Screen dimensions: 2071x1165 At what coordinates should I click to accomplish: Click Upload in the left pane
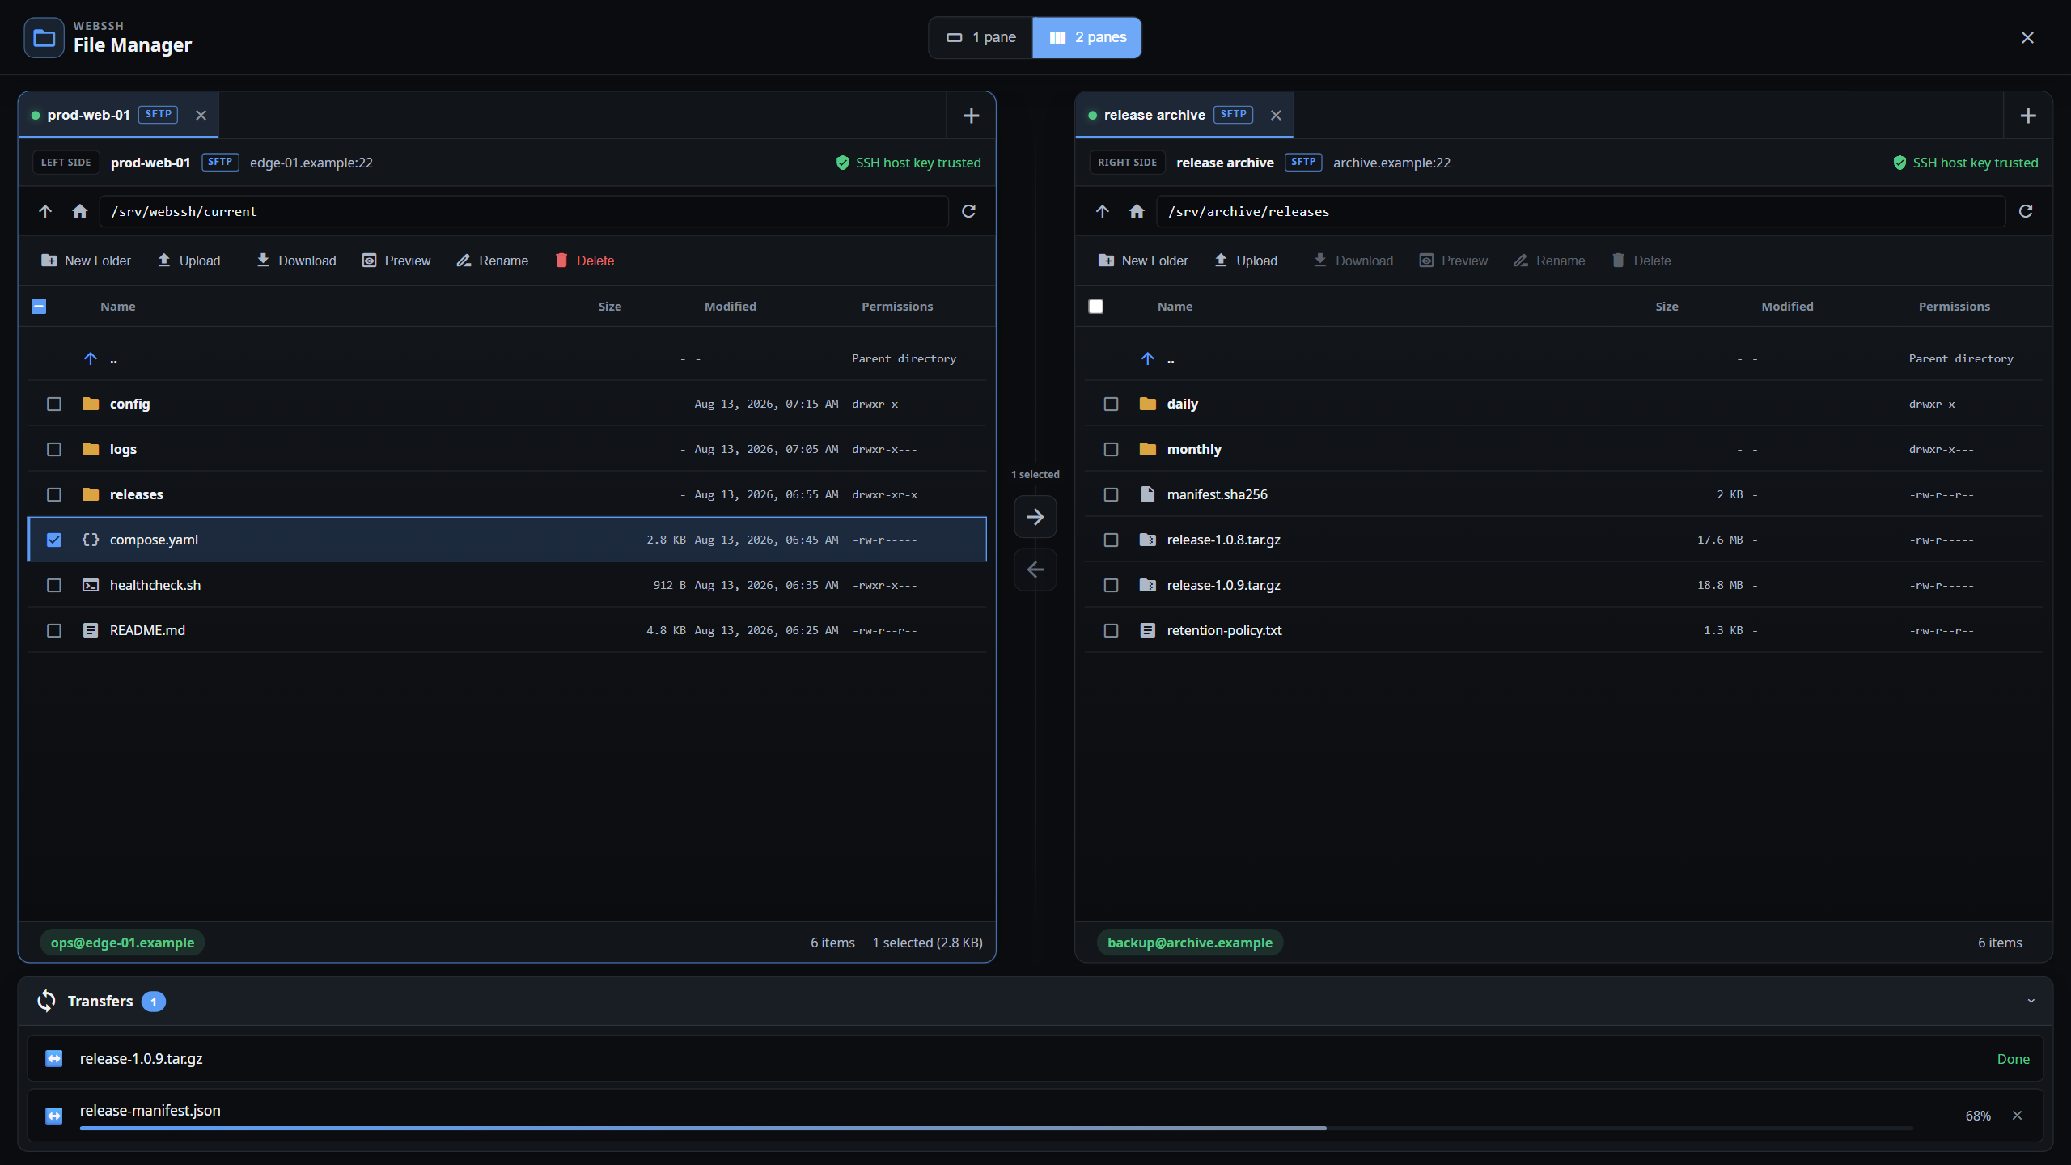tap(188, 261)
